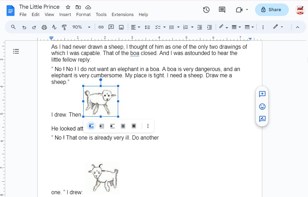Click the right indent ruler marker
Screen dimensions: 308x197
250,39
